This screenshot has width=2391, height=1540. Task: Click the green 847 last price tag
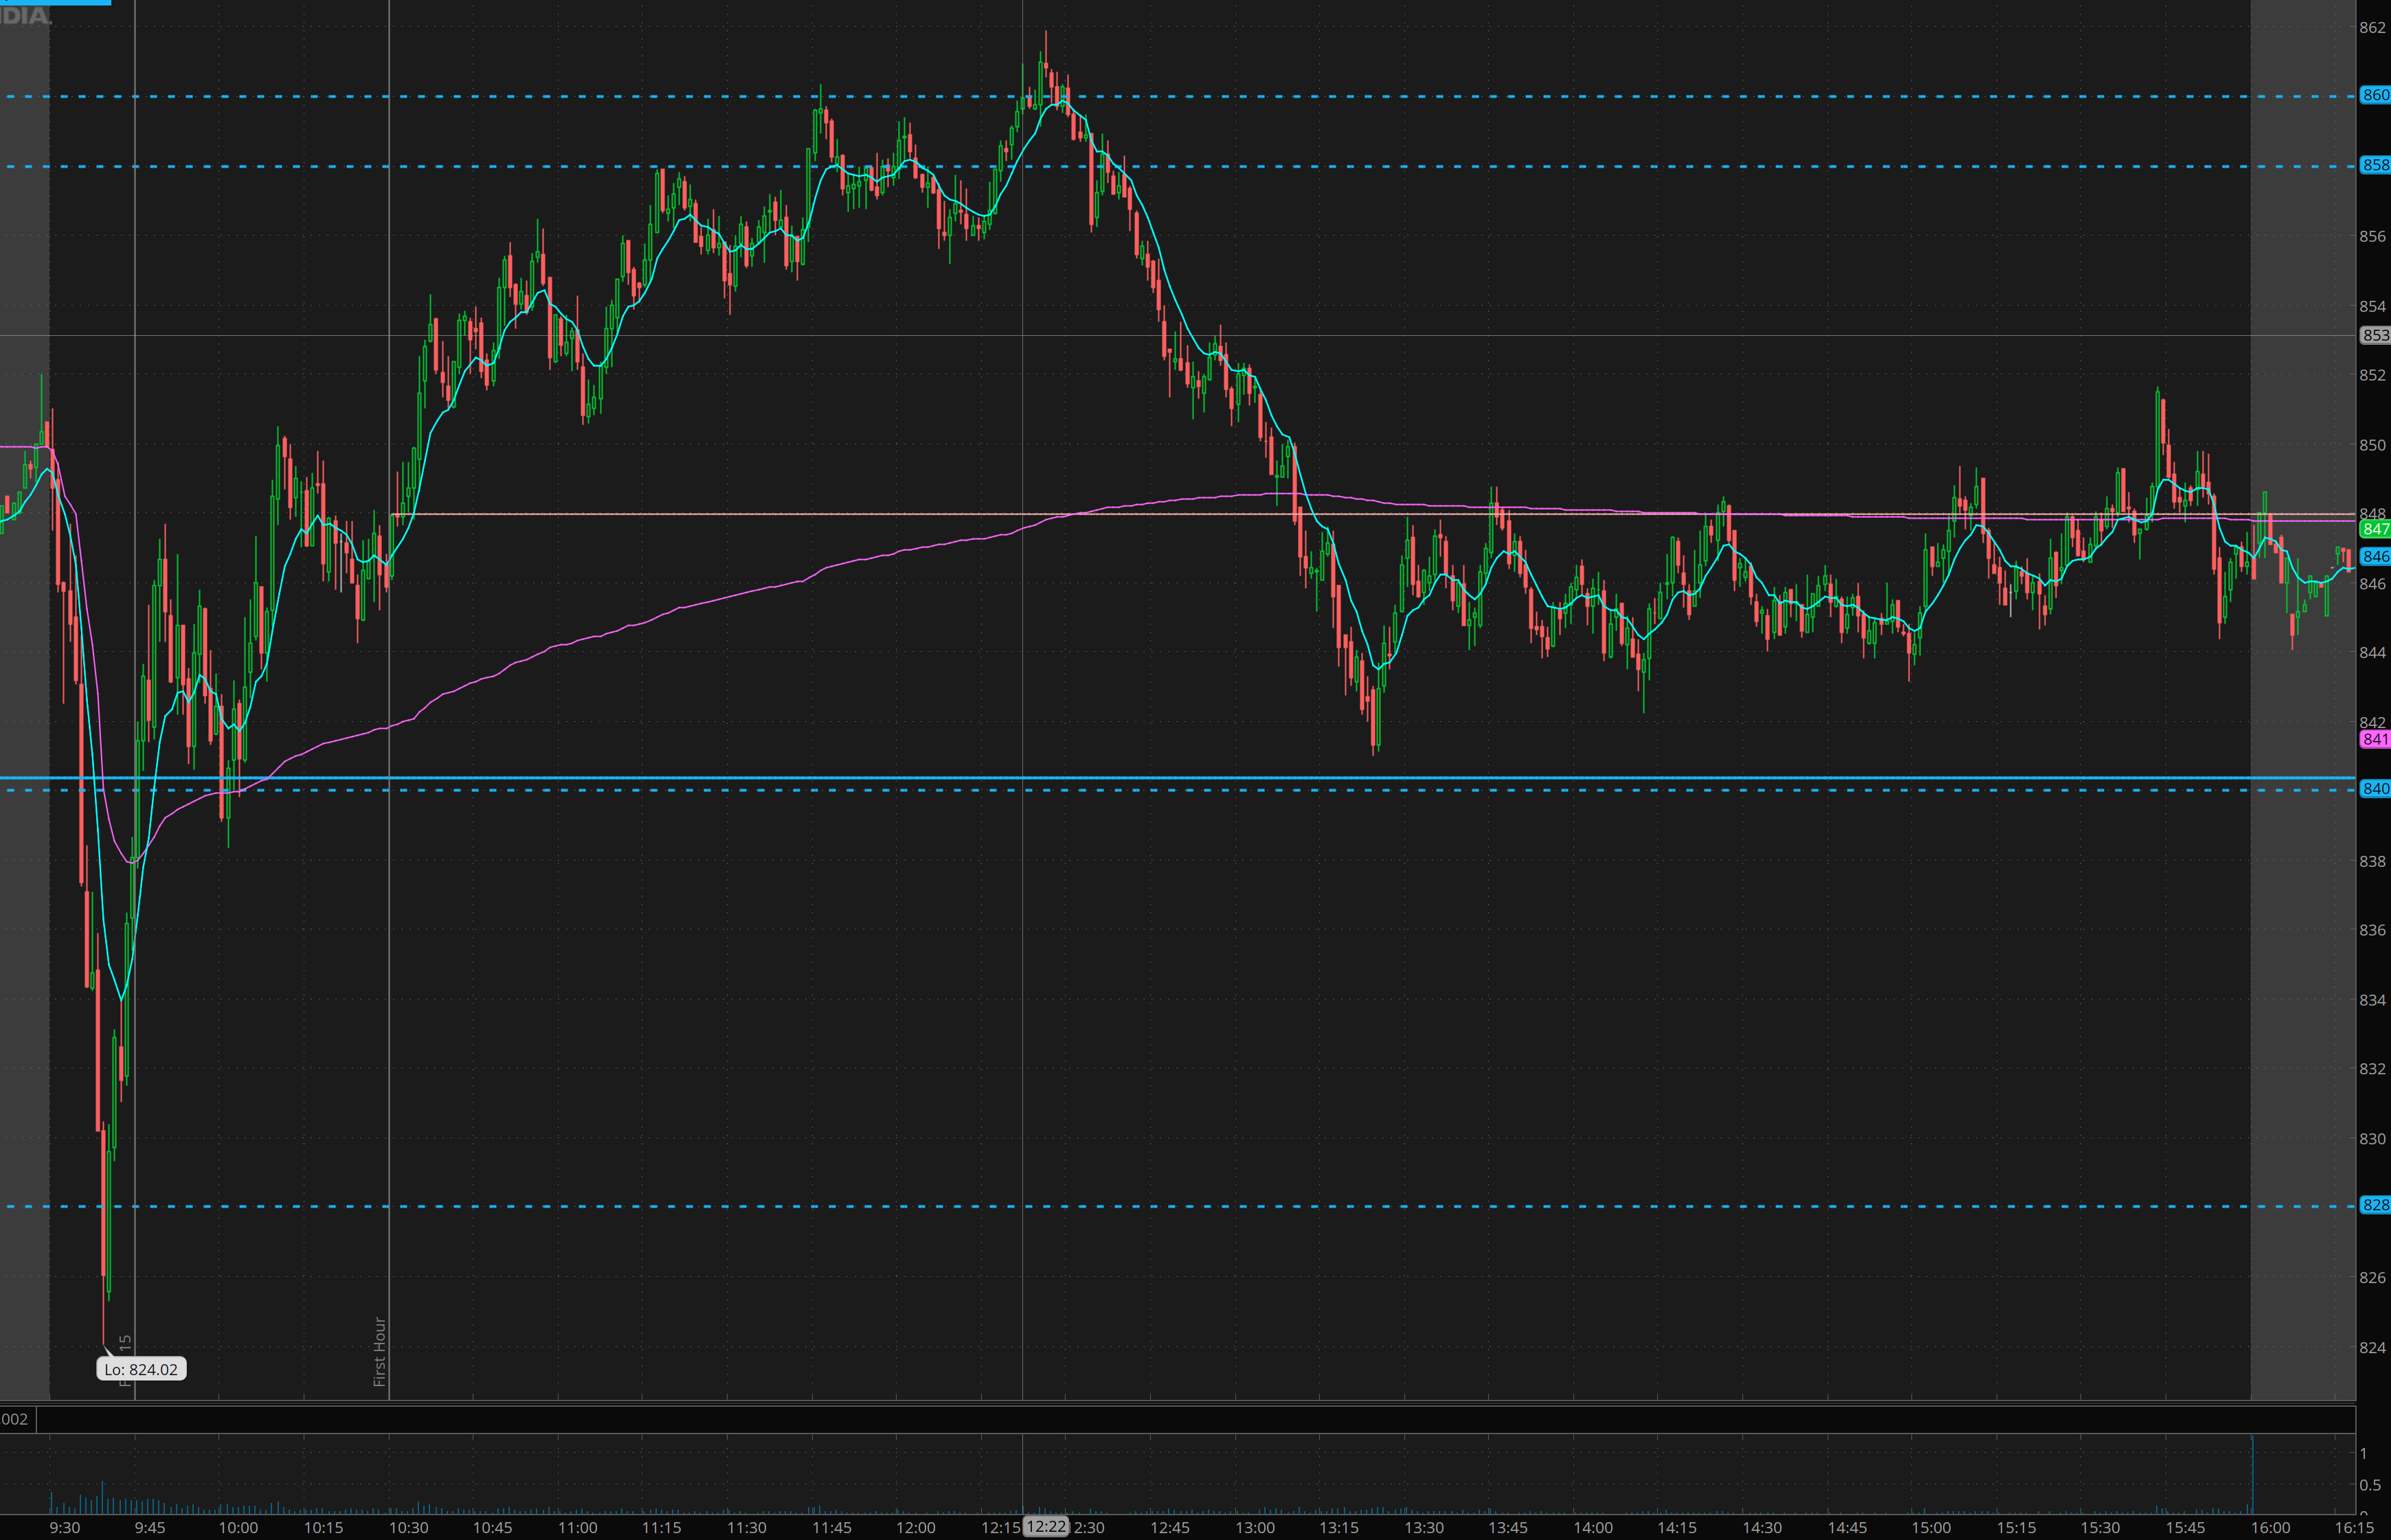coord(2374,529)
